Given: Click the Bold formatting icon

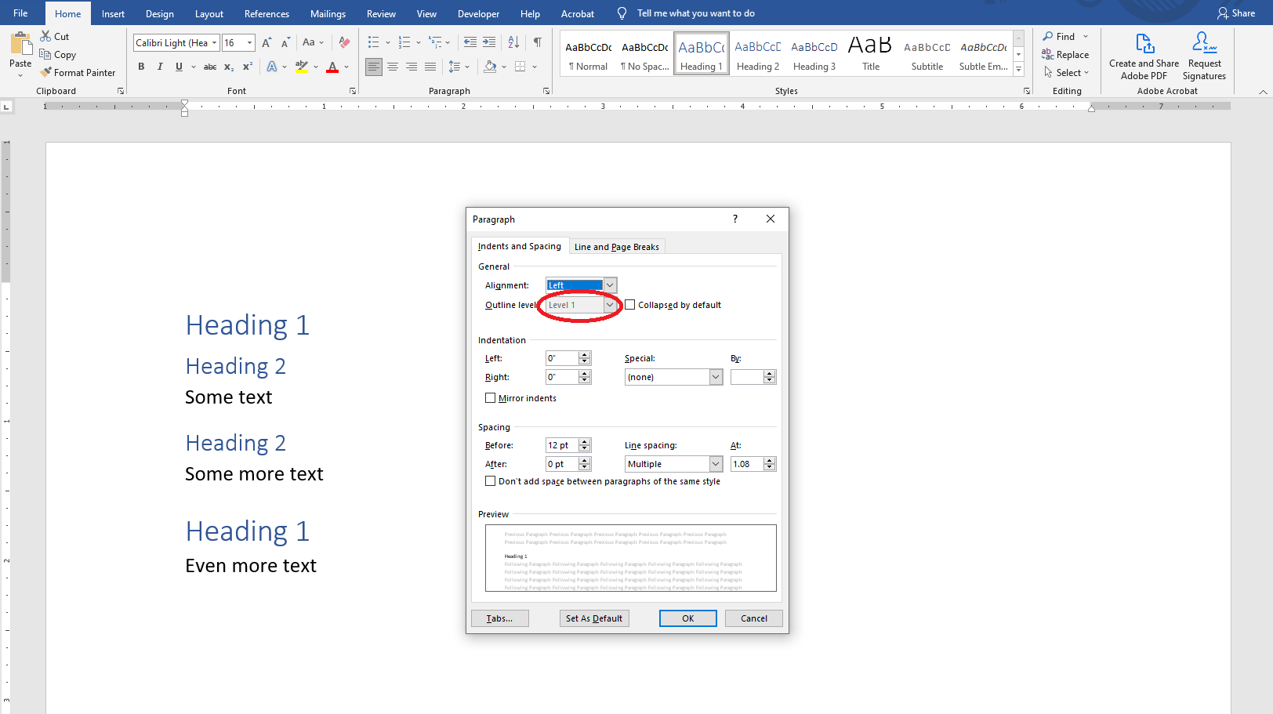Looking at the screenshot, I should [141, 67].
